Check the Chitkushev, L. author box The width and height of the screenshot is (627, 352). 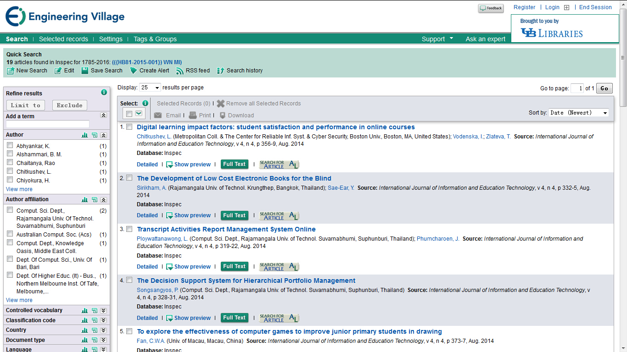tap(10, 171)
